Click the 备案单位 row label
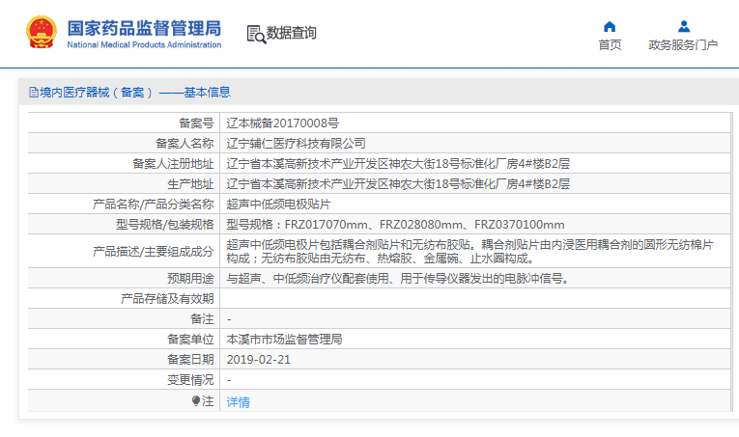This screenshot has height=437, width=739. point(190,340)
